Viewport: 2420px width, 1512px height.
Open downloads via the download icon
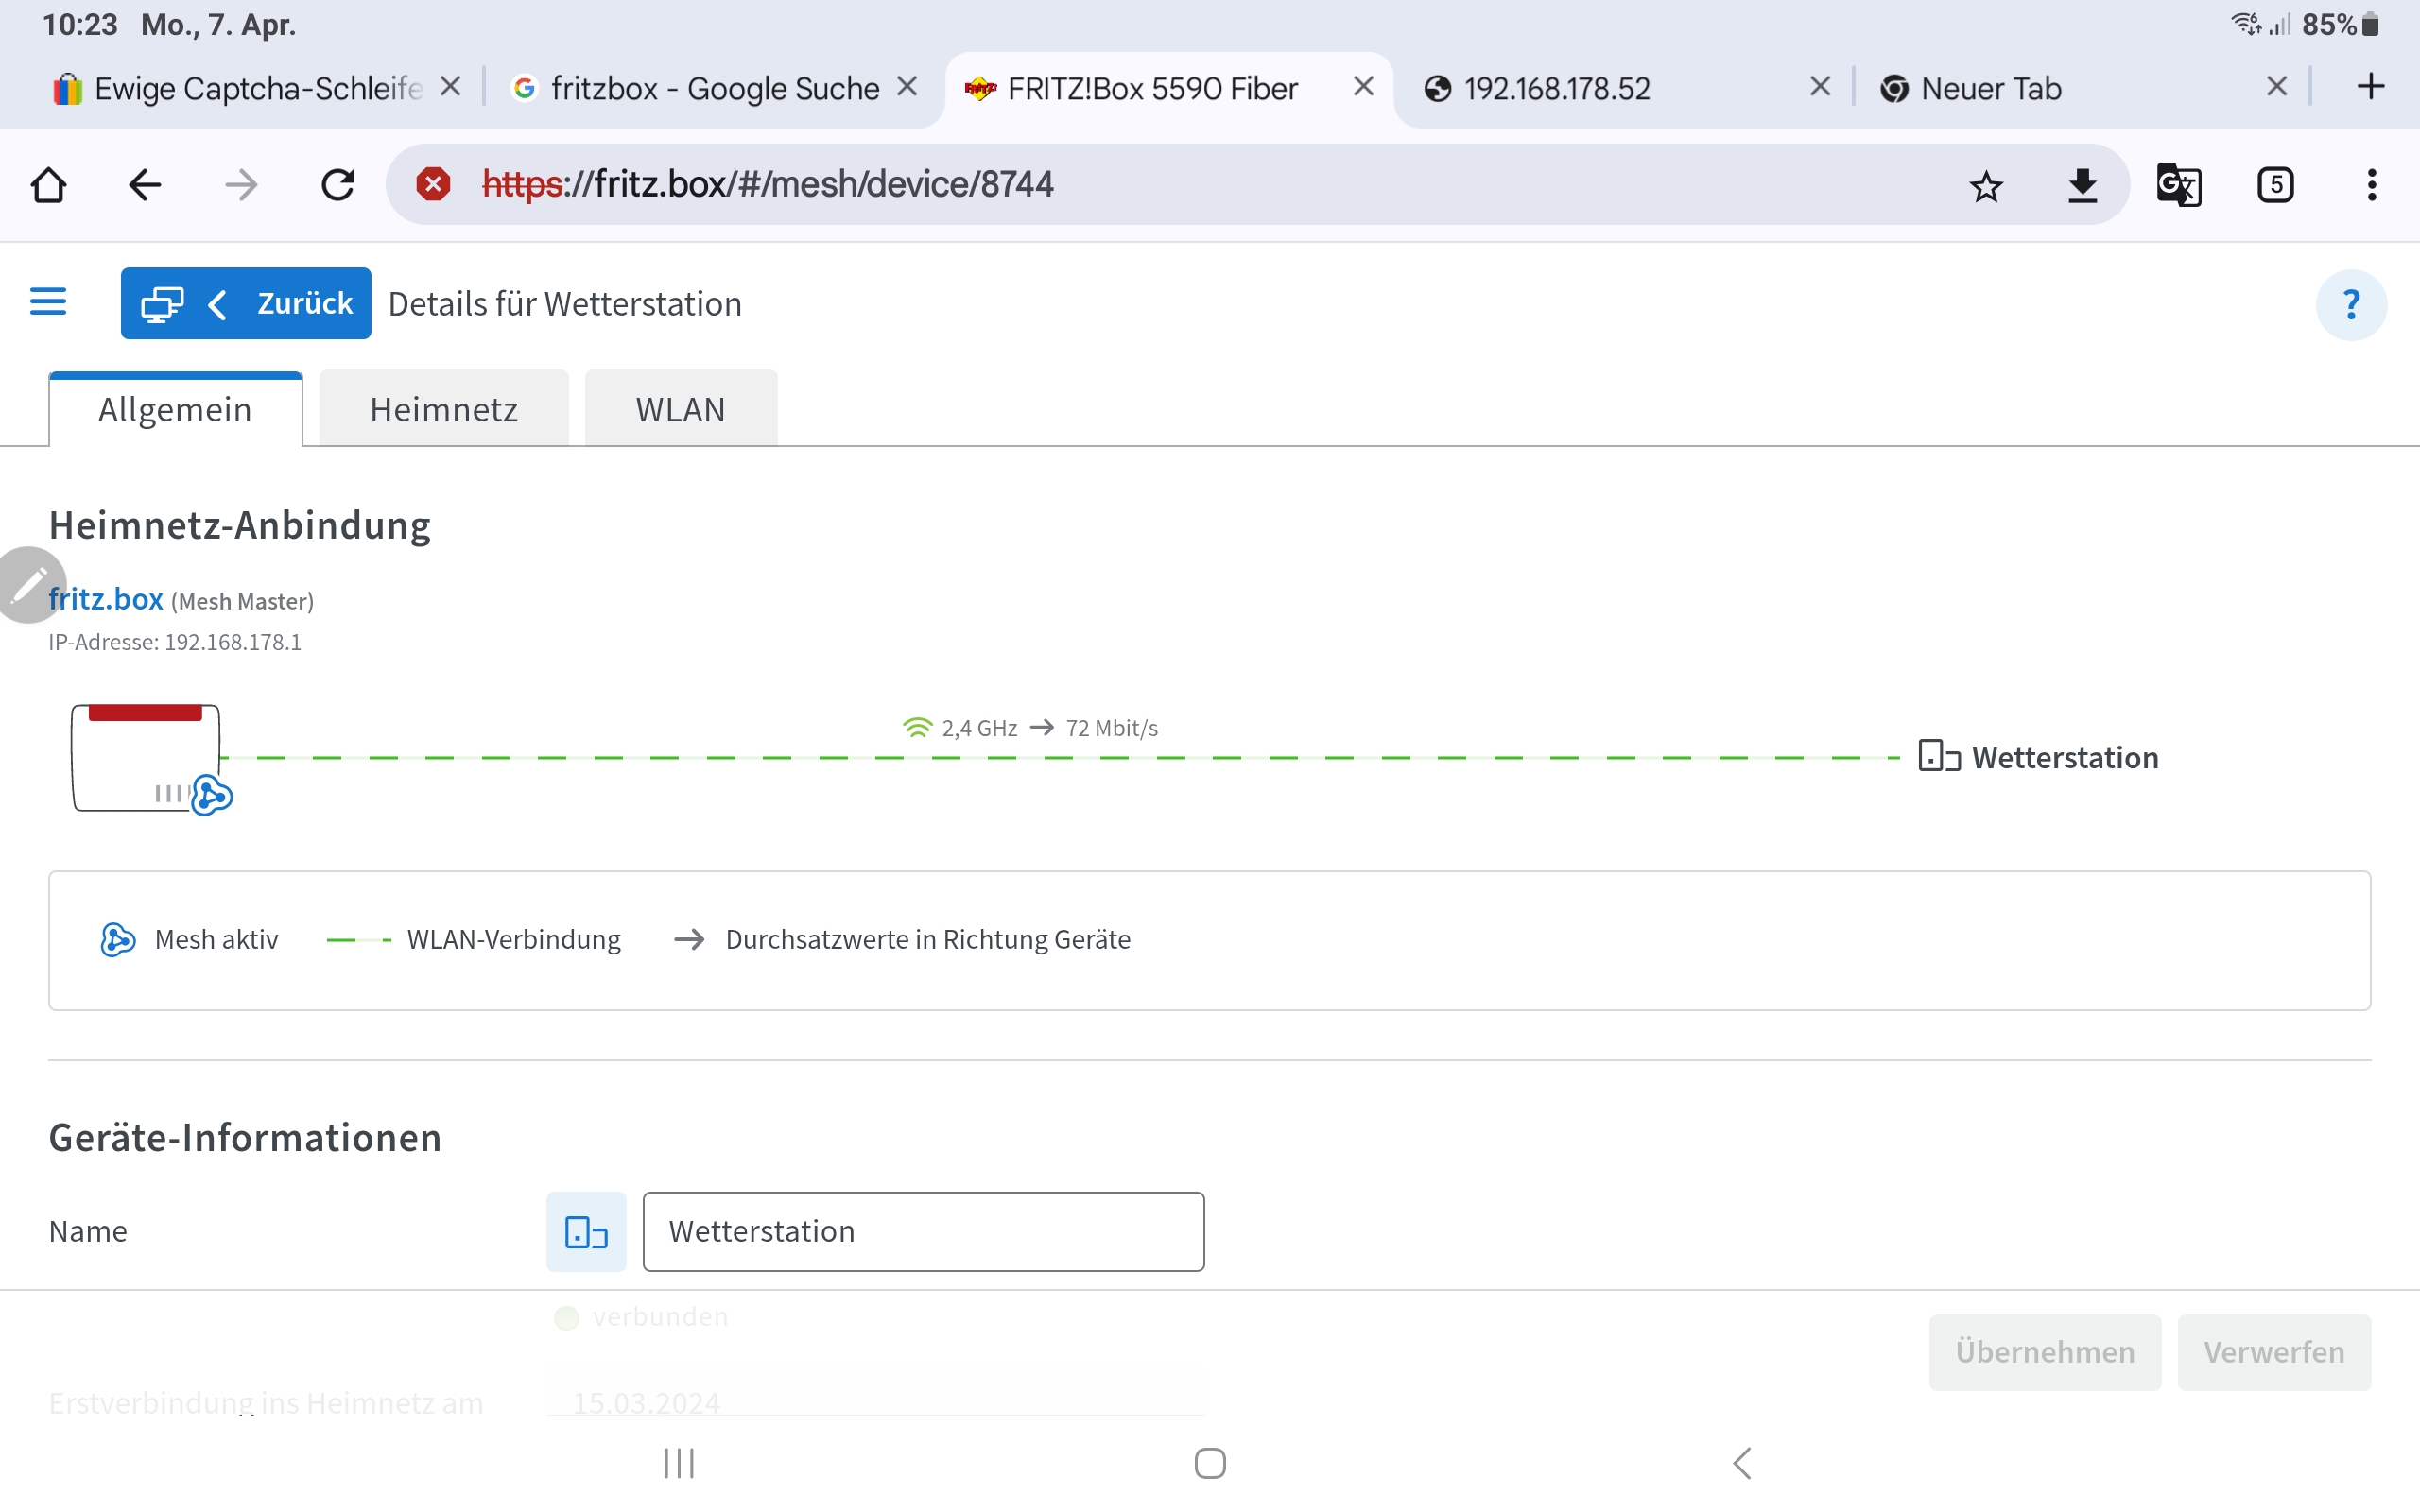point(2082,185)
